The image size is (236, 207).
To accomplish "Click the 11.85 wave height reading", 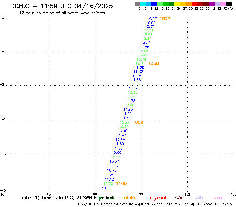I will click(x=144, y=47).
